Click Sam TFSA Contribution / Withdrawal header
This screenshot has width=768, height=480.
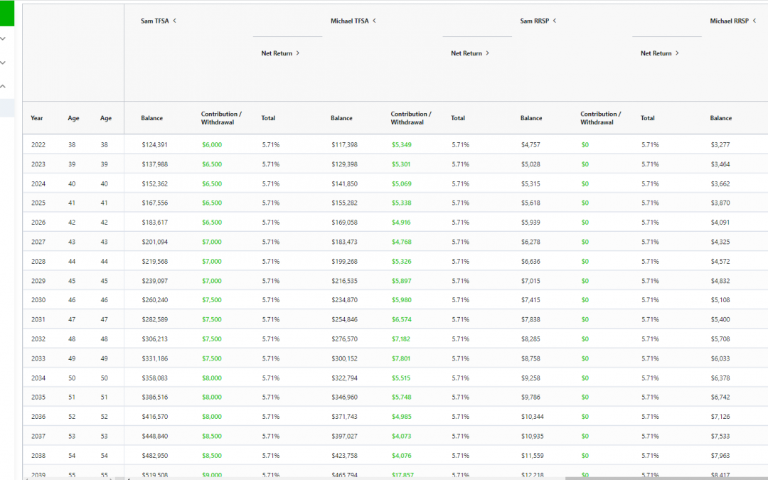(x=221, y=118)
